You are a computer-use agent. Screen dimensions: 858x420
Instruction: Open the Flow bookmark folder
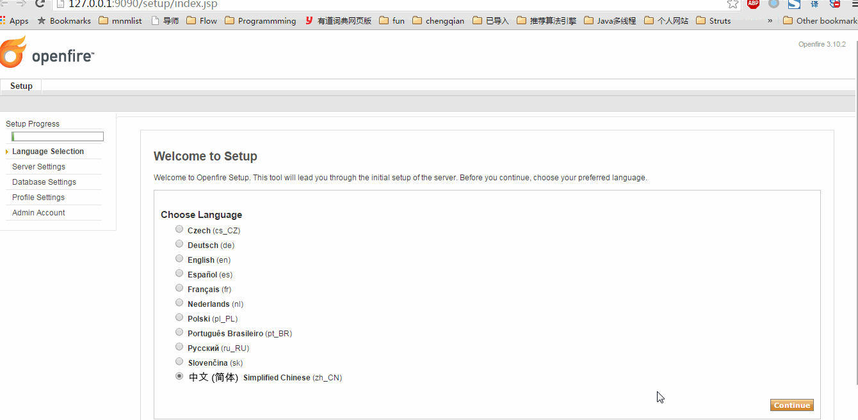202,20
